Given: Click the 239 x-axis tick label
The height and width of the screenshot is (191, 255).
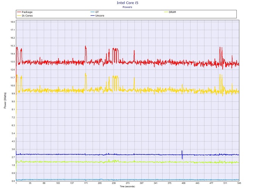Looking at the screenshot, I should pyautogui.click(x=114, y=183).
